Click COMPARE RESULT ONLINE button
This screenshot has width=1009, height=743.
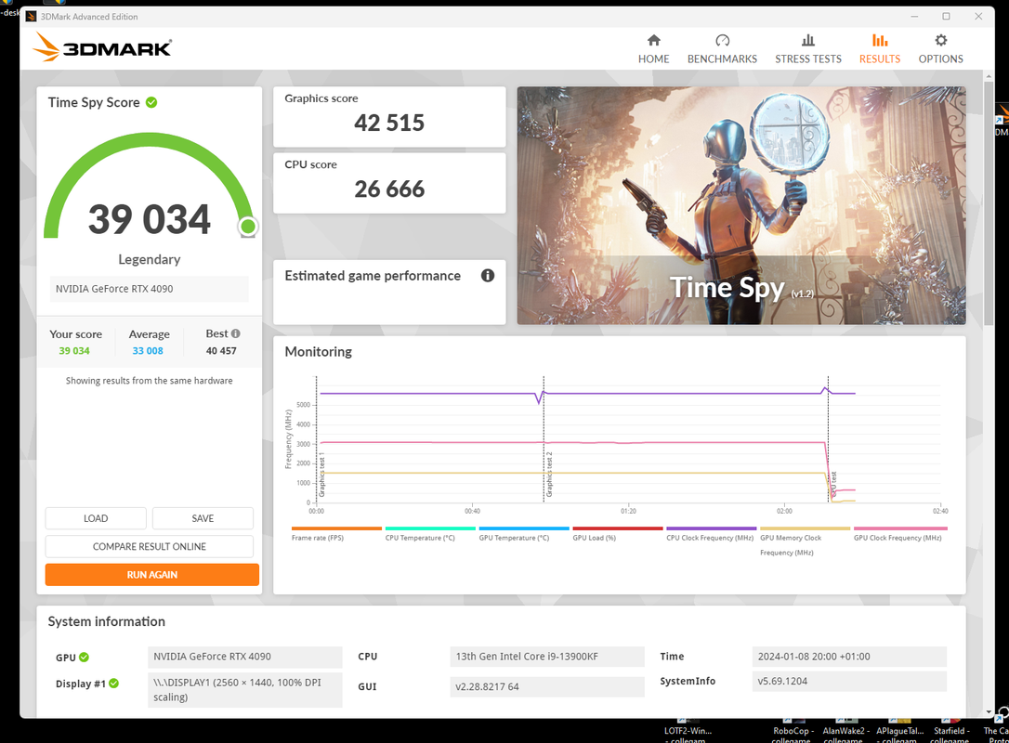tap(150, 546)
